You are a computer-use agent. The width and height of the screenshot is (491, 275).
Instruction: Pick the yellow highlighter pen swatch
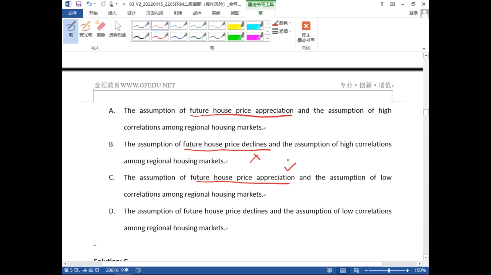(236, 26)
